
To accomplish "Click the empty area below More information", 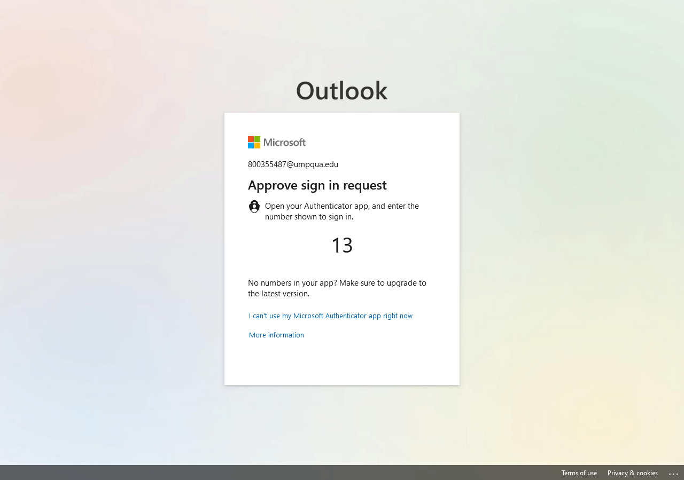I will pyautogui.click(x=342, y=363).
